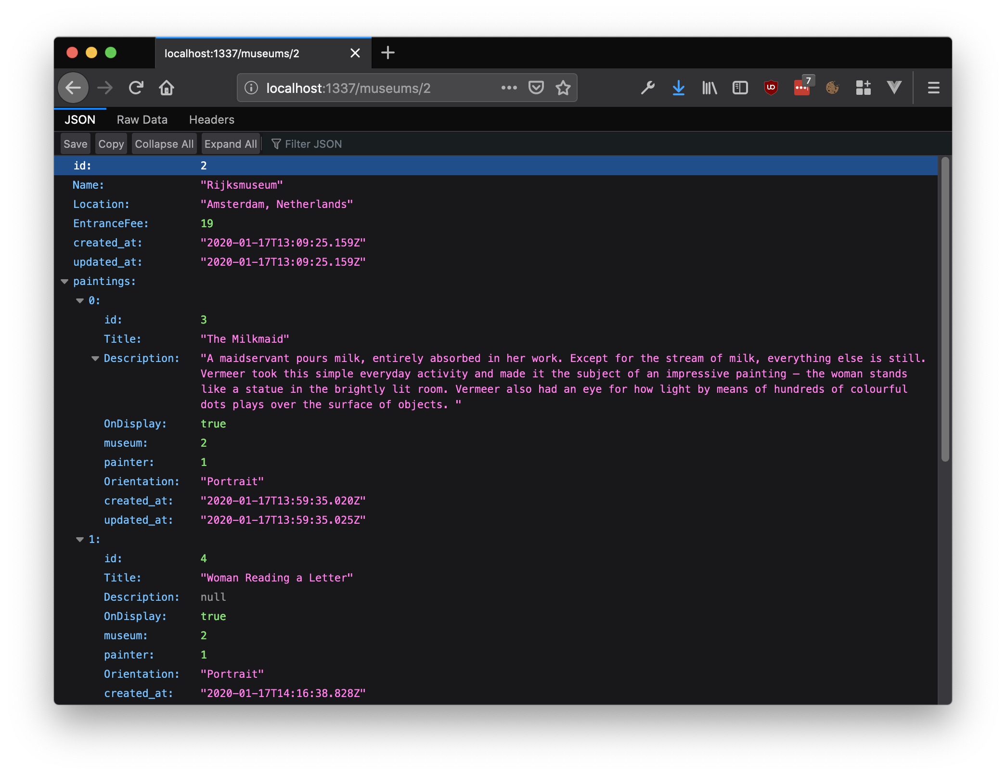Open the hamburger application menu
This screenshot has height=776, width=1006.
click(x=933, y=88)
